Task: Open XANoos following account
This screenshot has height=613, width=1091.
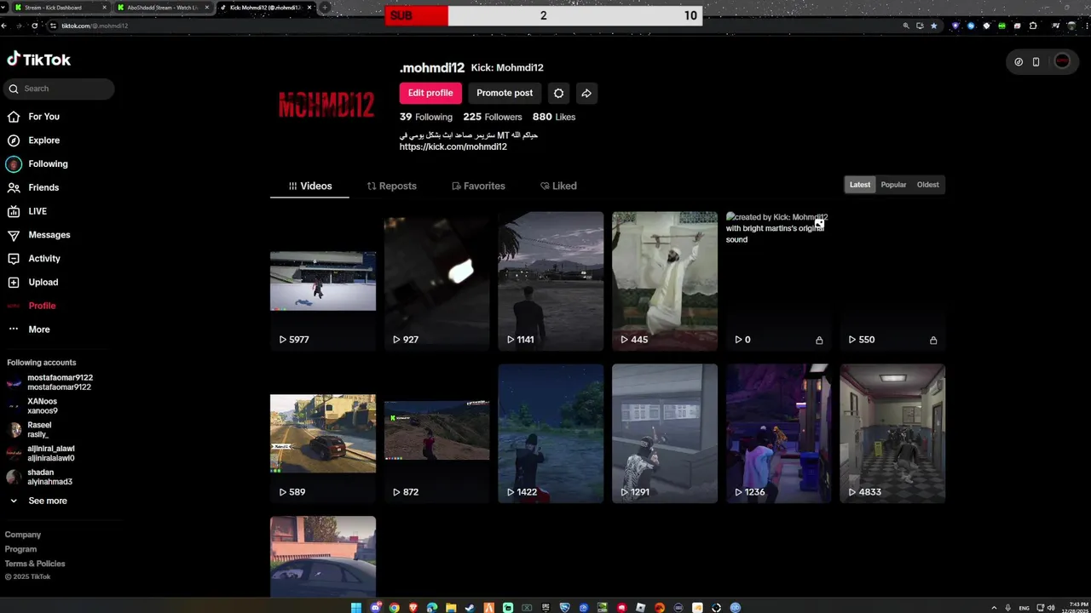Action: (x=43, y=406)
